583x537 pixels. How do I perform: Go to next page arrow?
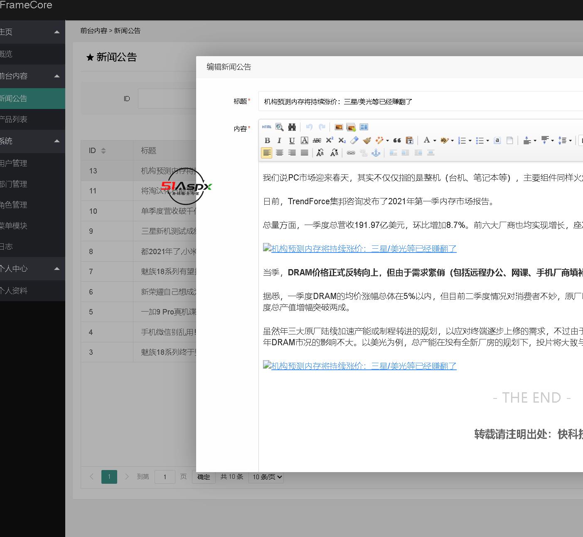(127, 477)
